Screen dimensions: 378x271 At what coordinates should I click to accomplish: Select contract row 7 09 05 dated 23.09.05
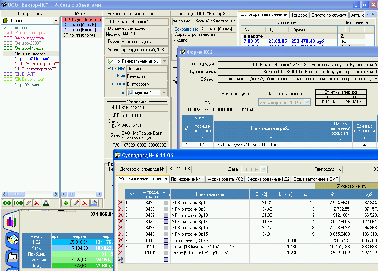coord(288,41)
